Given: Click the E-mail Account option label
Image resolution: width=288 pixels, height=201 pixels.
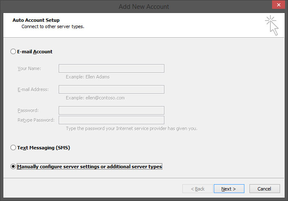Looking at the screenshot, I should [35, 52].
